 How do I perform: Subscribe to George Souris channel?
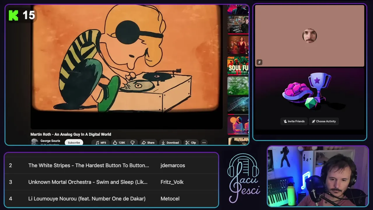(x=74, y=143)
